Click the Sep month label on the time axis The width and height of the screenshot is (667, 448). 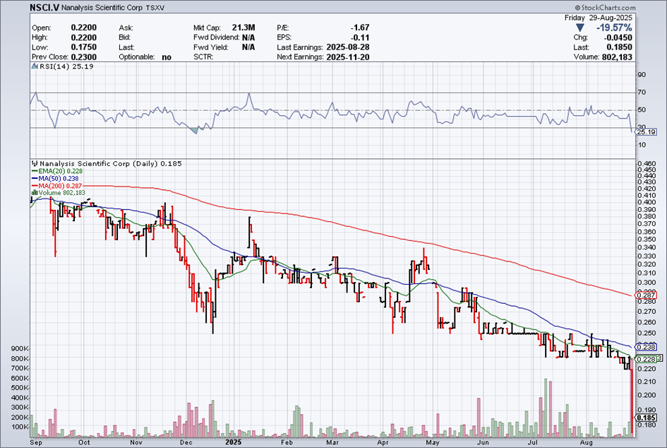36,442
